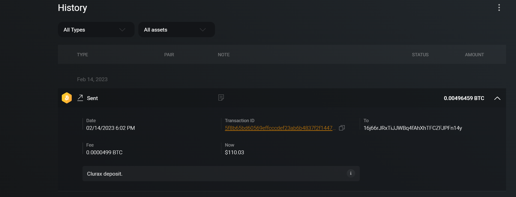Copy the transaction ID with copy icon
The image size is (516, 197).
342,128
